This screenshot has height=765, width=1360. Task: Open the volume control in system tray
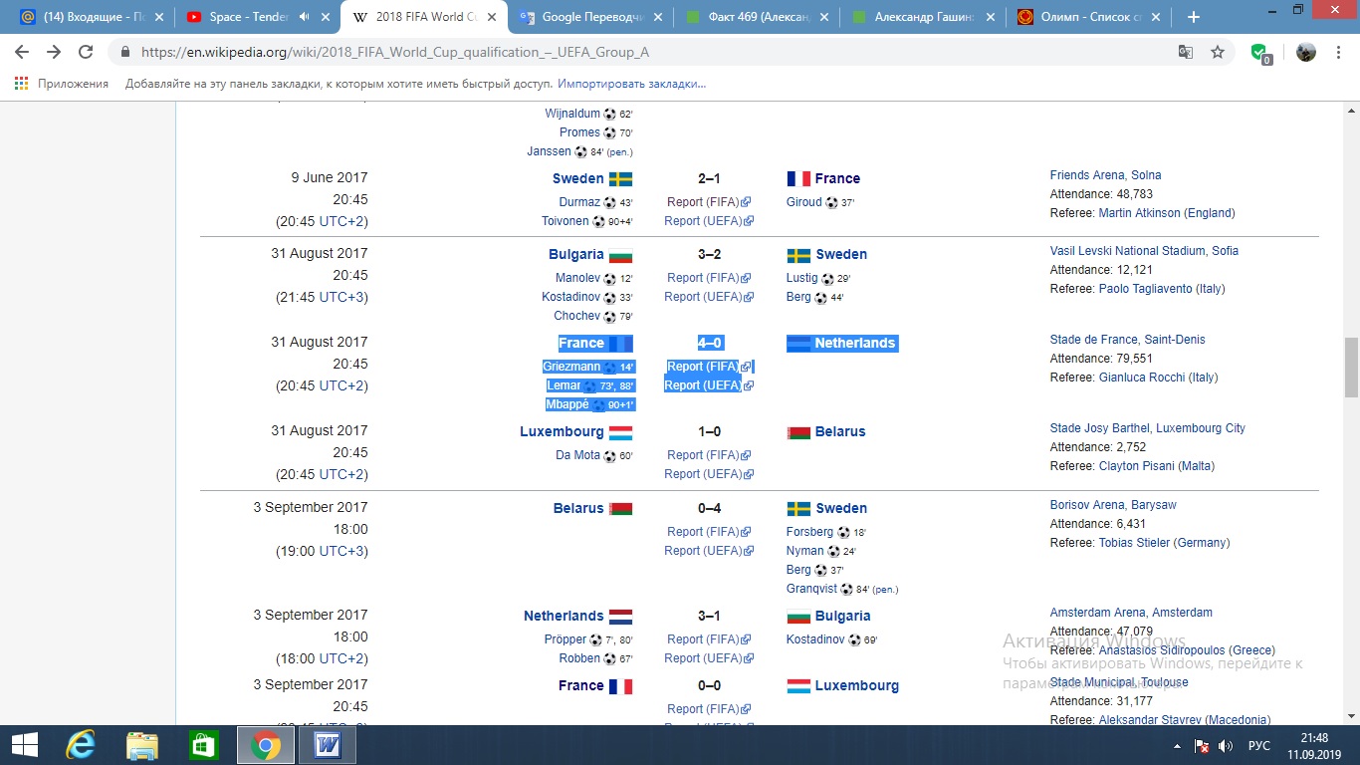(1226, 746)
